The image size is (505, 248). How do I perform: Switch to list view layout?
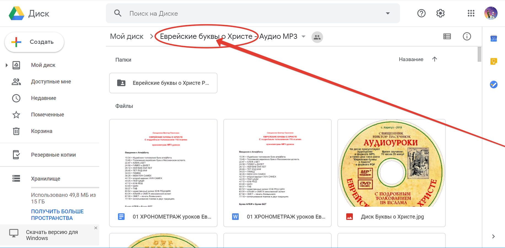[x=447, y=36]
